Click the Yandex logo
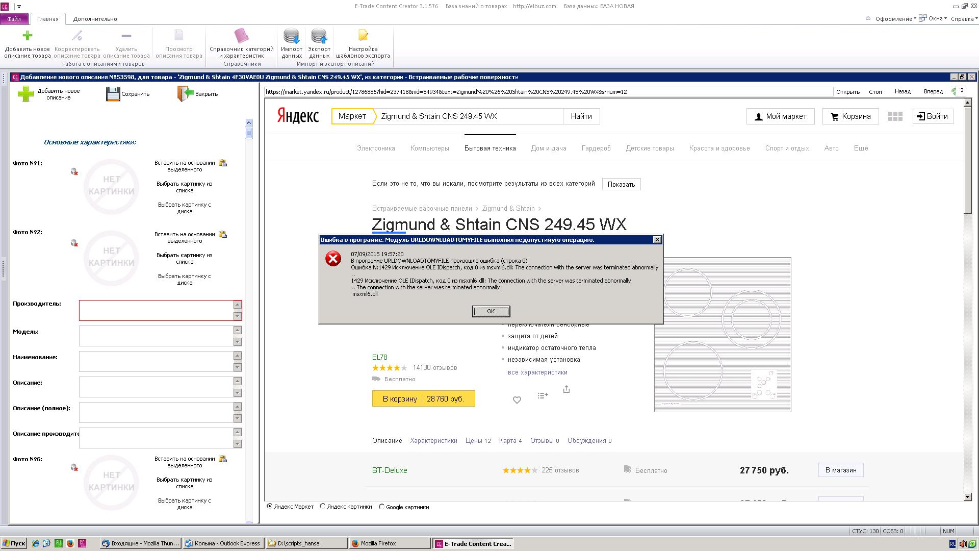 pos(298,116)
